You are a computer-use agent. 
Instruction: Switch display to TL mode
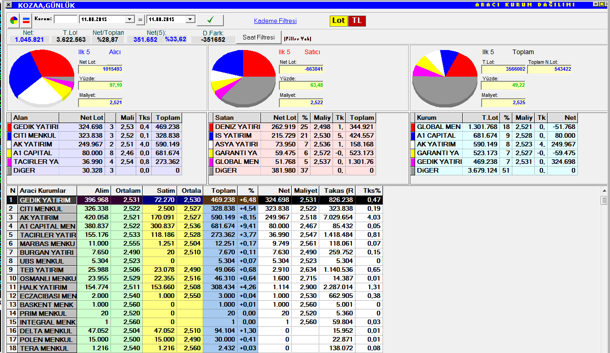tap(357, 21)
